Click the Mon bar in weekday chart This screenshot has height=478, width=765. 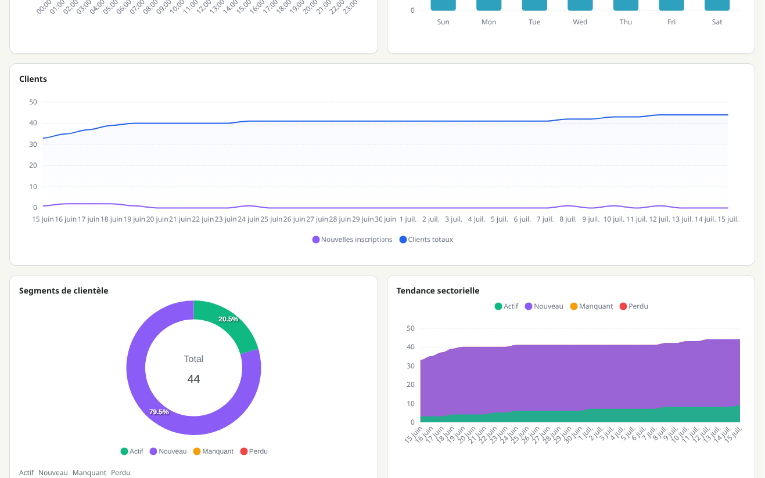[489, 5]
